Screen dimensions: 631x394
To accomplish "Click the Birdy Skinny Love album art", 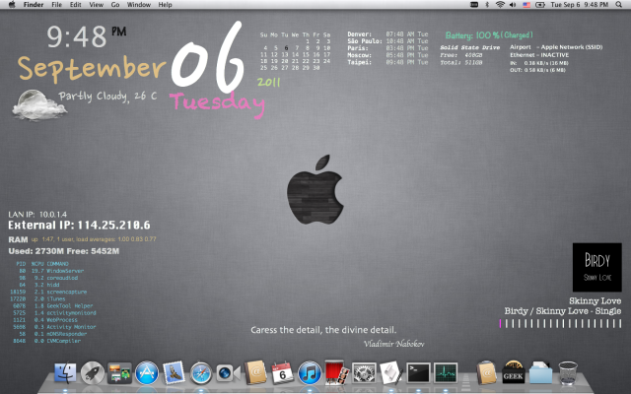I will (597, 267).
